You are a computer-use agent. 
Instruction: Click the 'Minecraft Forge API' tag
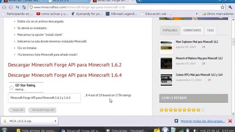(43, 110)
